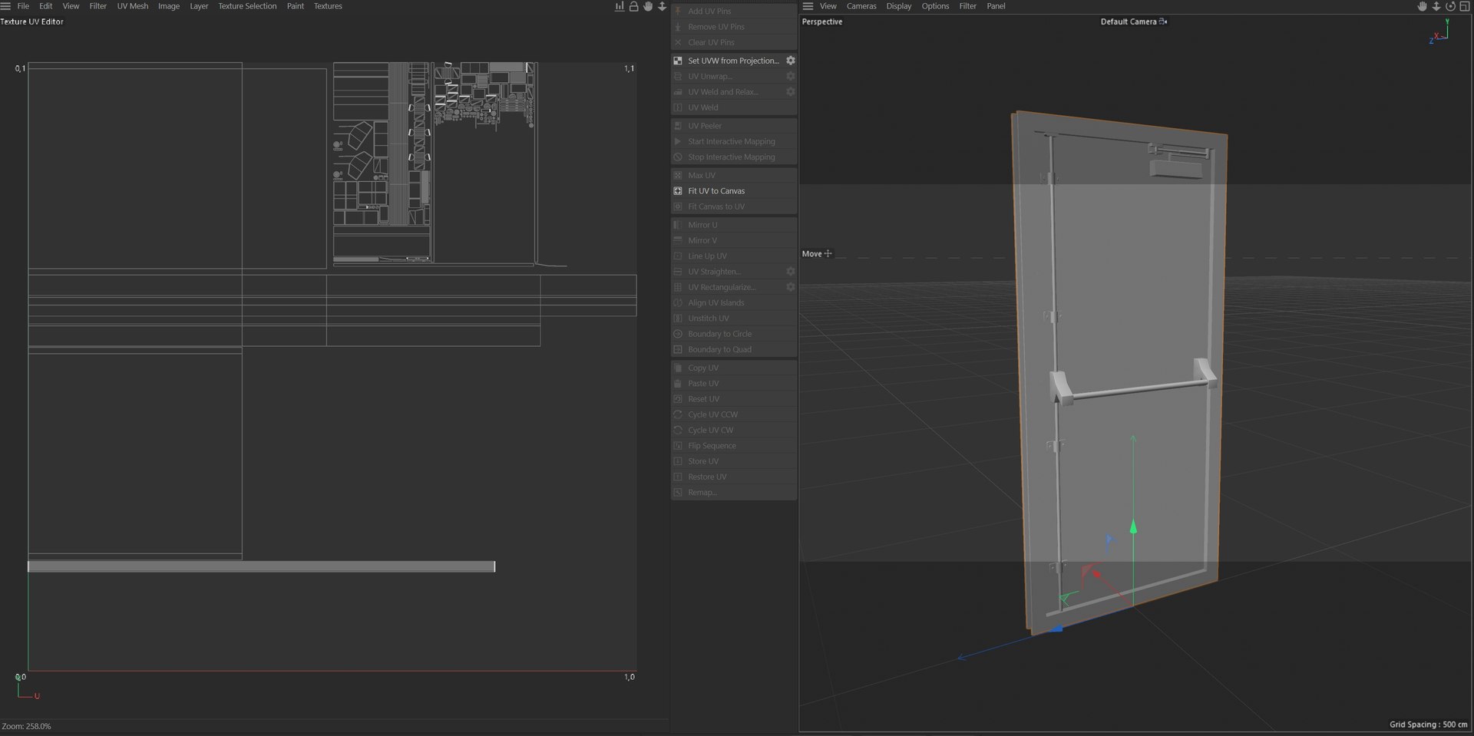Open the UV Mesh menu
This screenshot has height=736, width=1474.
133,6
